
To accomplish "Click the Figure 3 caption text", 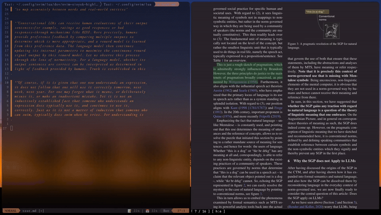I will click(x=322, y=45).
